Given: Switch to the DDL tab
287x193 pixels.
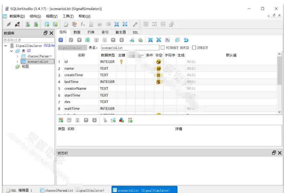Looking at the screenshot, I should (x=135, y=32).
